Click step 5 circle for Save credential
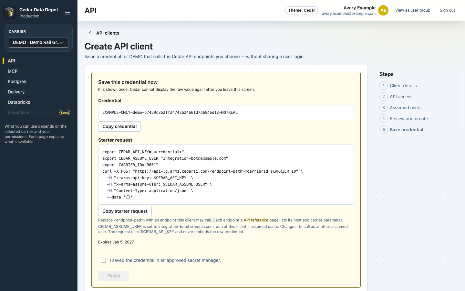 point(384,130)
